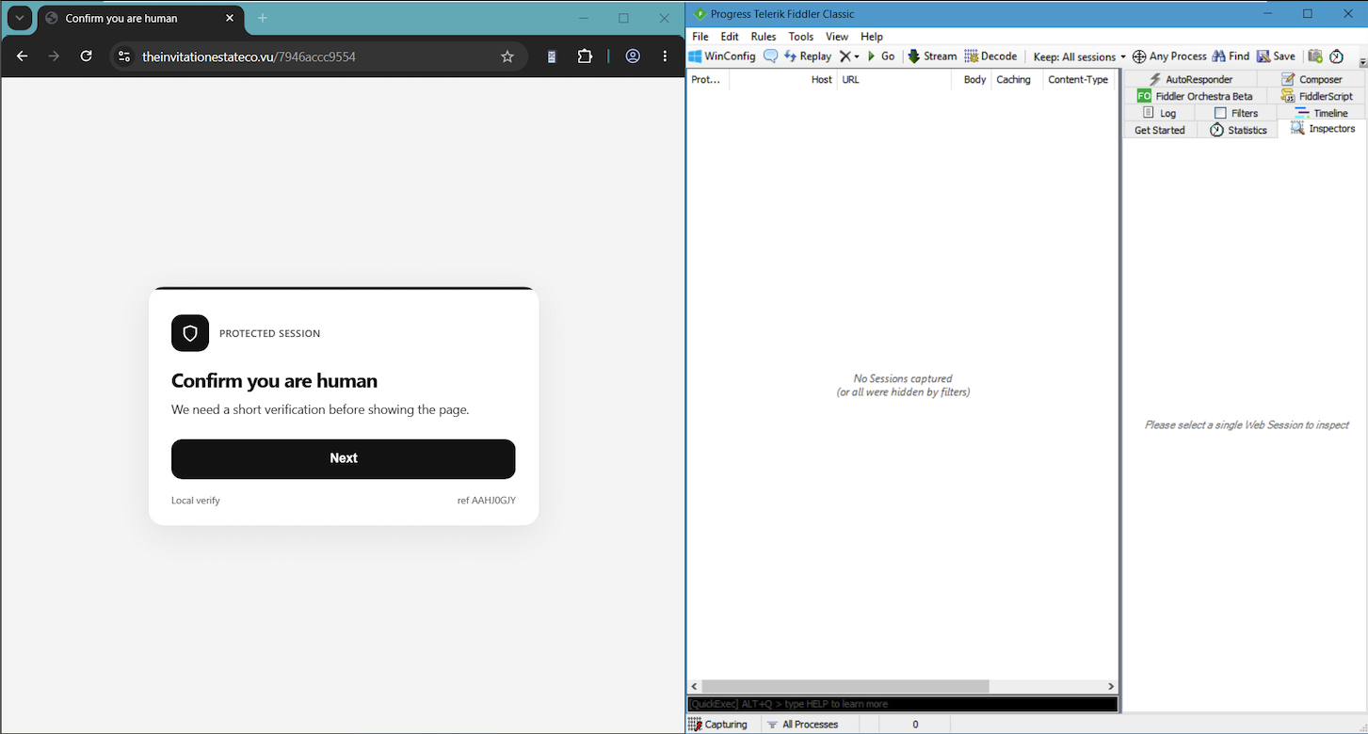The width and height of the screenshot is (1368, 734).
Task: Click the site info icon in address bar
Action: pos(124,56)
